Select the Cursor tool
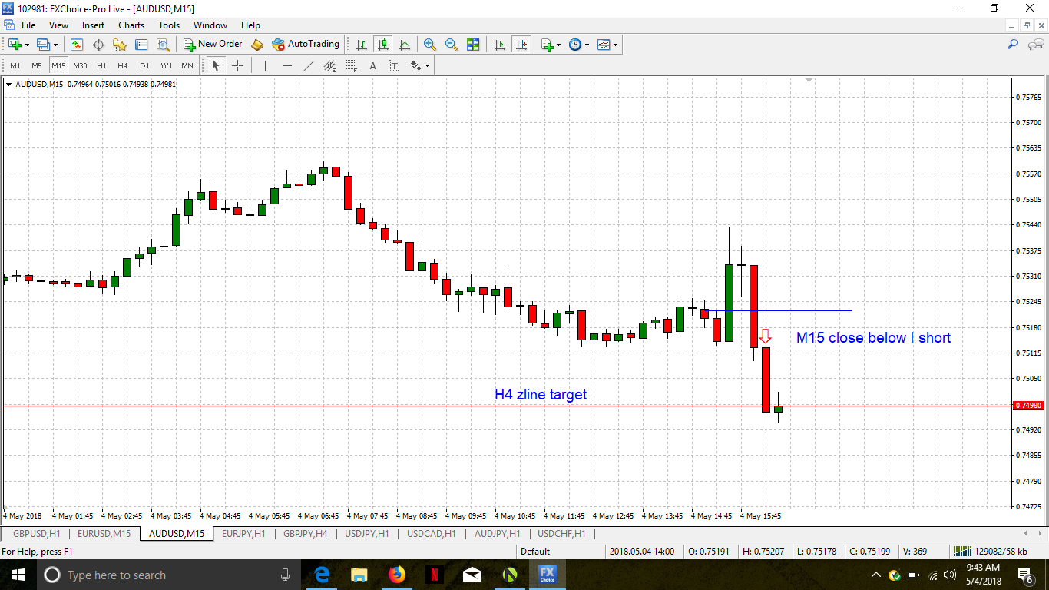 tap(216, 66)
